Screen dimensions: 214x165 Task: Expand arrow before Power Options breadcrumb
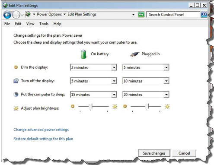click(x=34, y=14)
